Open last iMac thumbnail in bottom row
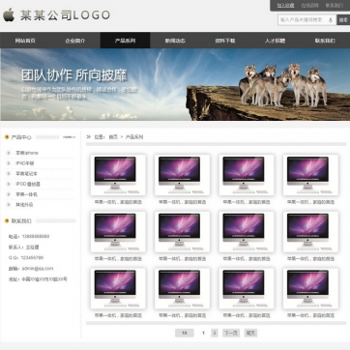The height and width of the screenshot is (350, 350). (x=310, y=288)
